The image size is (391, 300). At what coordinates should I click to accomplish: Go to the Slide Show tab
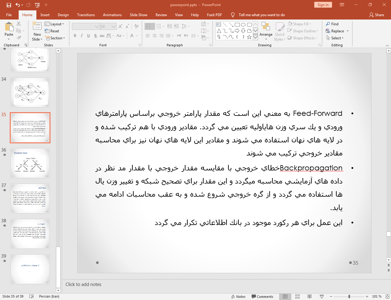pyautogui.click(x=138, y=15)
